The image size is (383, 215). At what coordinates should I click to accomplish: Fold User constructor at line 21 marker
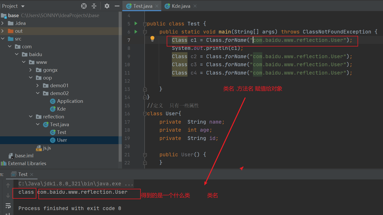click(x=145, y=155)
